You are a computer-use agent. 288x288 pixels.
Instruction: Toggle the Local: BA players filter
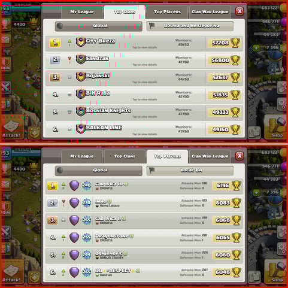pos(190,170)
